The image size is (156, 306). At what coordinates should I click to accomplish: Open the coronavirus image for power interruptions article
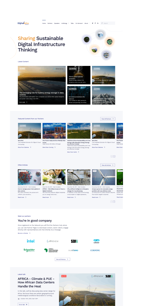(29, 177)
